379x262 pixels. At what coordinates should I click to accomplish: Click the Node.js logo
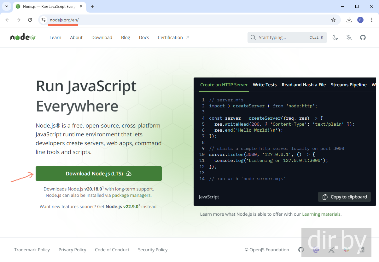coord(23,37)
